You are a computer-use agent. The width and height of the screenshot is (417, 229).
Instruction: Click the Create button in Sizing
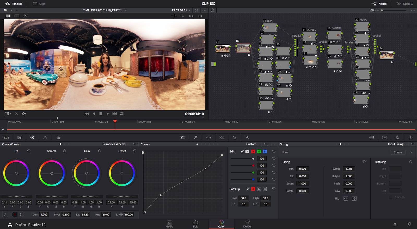point(398,152)
